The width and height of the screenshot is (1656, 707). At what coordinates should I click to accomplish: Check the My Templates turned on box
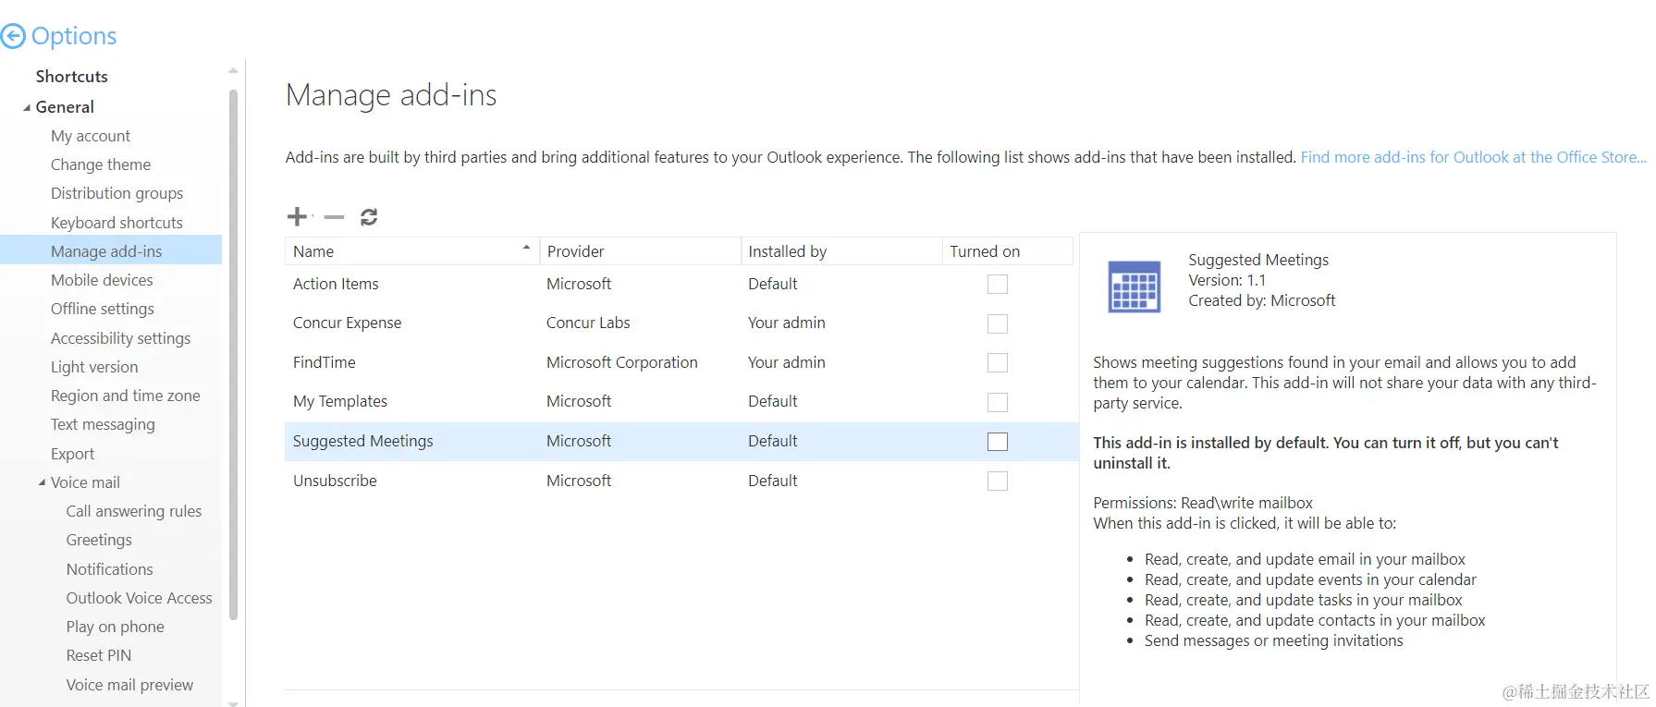(998, 402)
